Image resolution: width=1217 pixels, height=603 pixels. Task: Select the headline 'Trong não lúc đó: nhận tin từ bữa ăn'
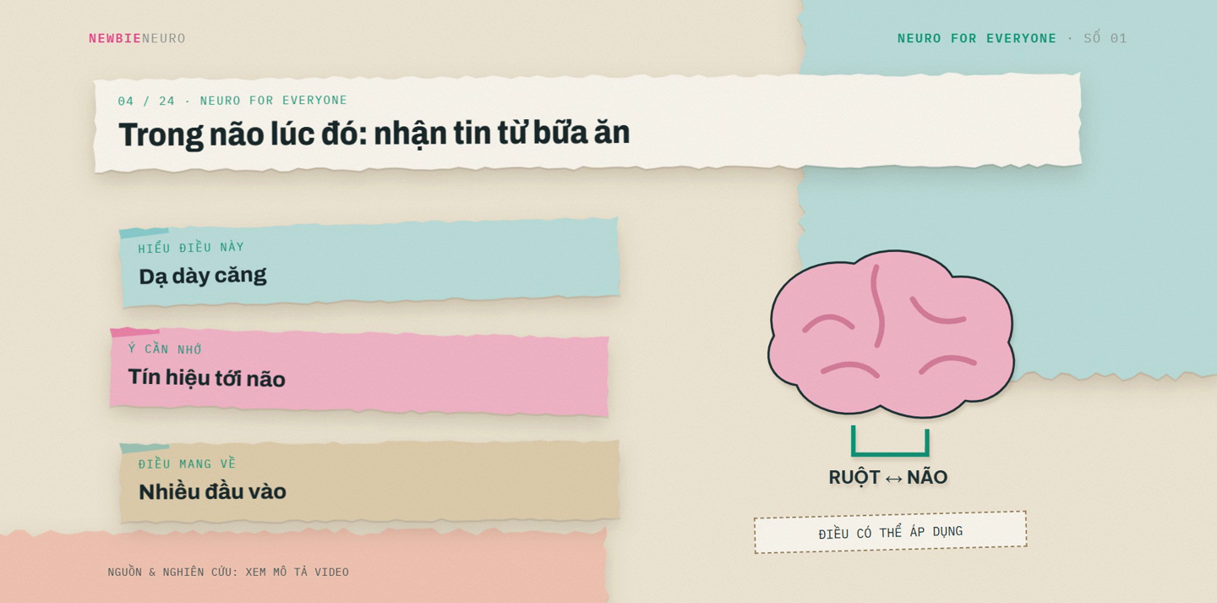tap(374, 133)
